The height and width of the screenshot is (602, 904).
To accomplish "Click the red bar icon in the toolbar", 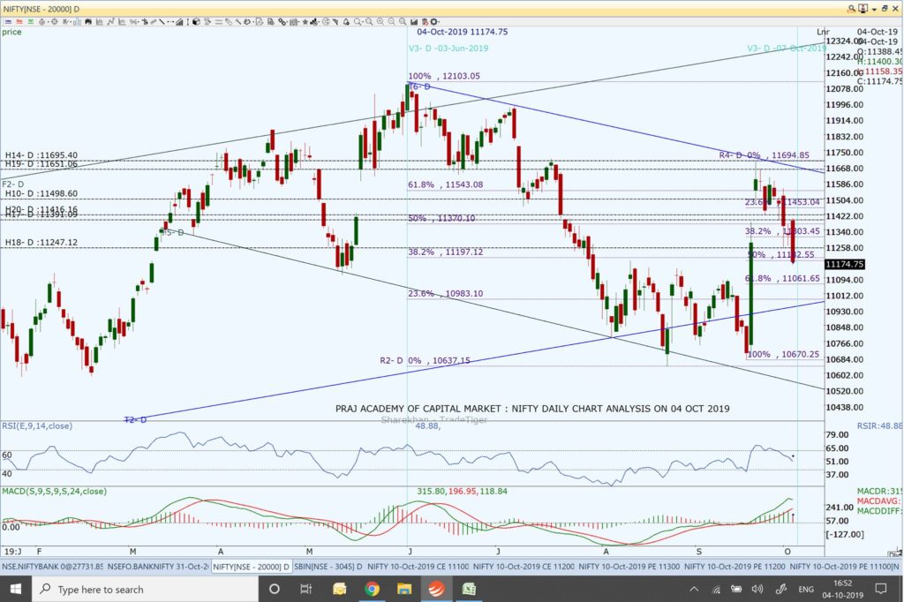I will pos(19,22).
